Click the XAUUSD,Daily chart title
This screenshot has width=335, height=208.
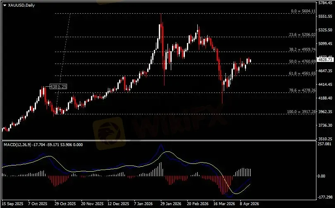tap(19, 5)
